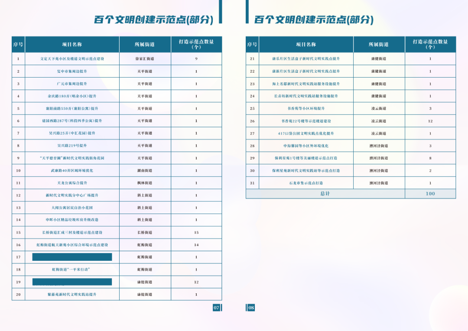
Task: Select project 虹梅街道航天新苑小区综合环境示范点建设
Action: pyautogui.click(x=72, y=245)
